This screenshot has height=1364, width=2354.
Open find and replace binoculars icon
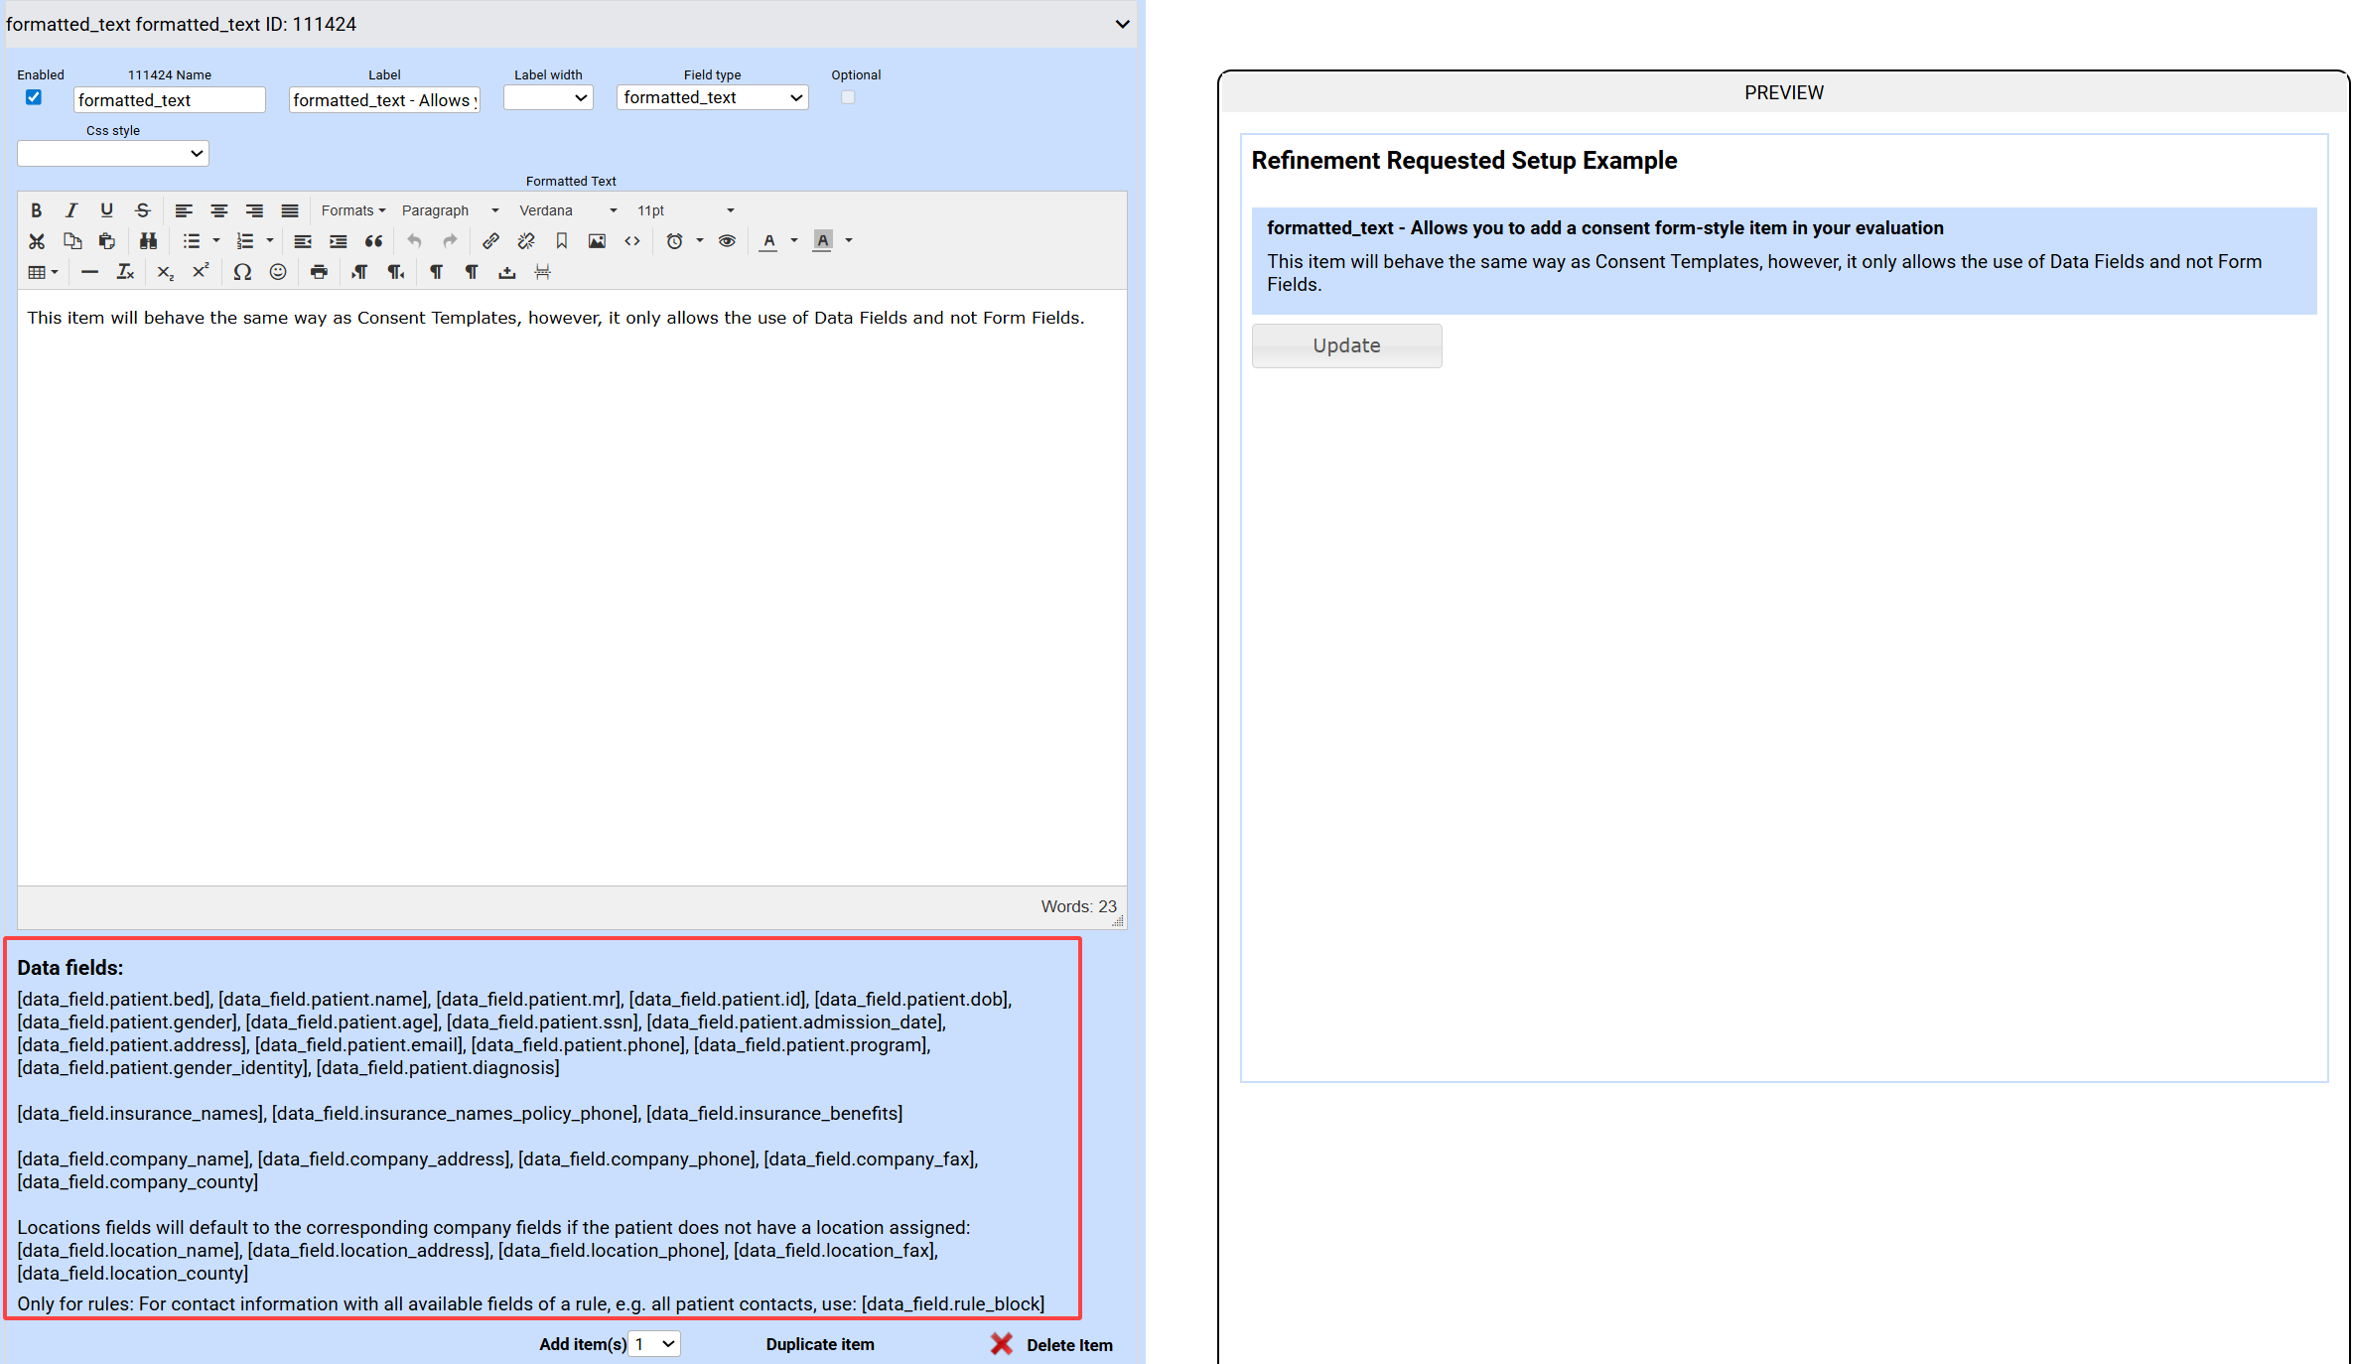point(148,241)
